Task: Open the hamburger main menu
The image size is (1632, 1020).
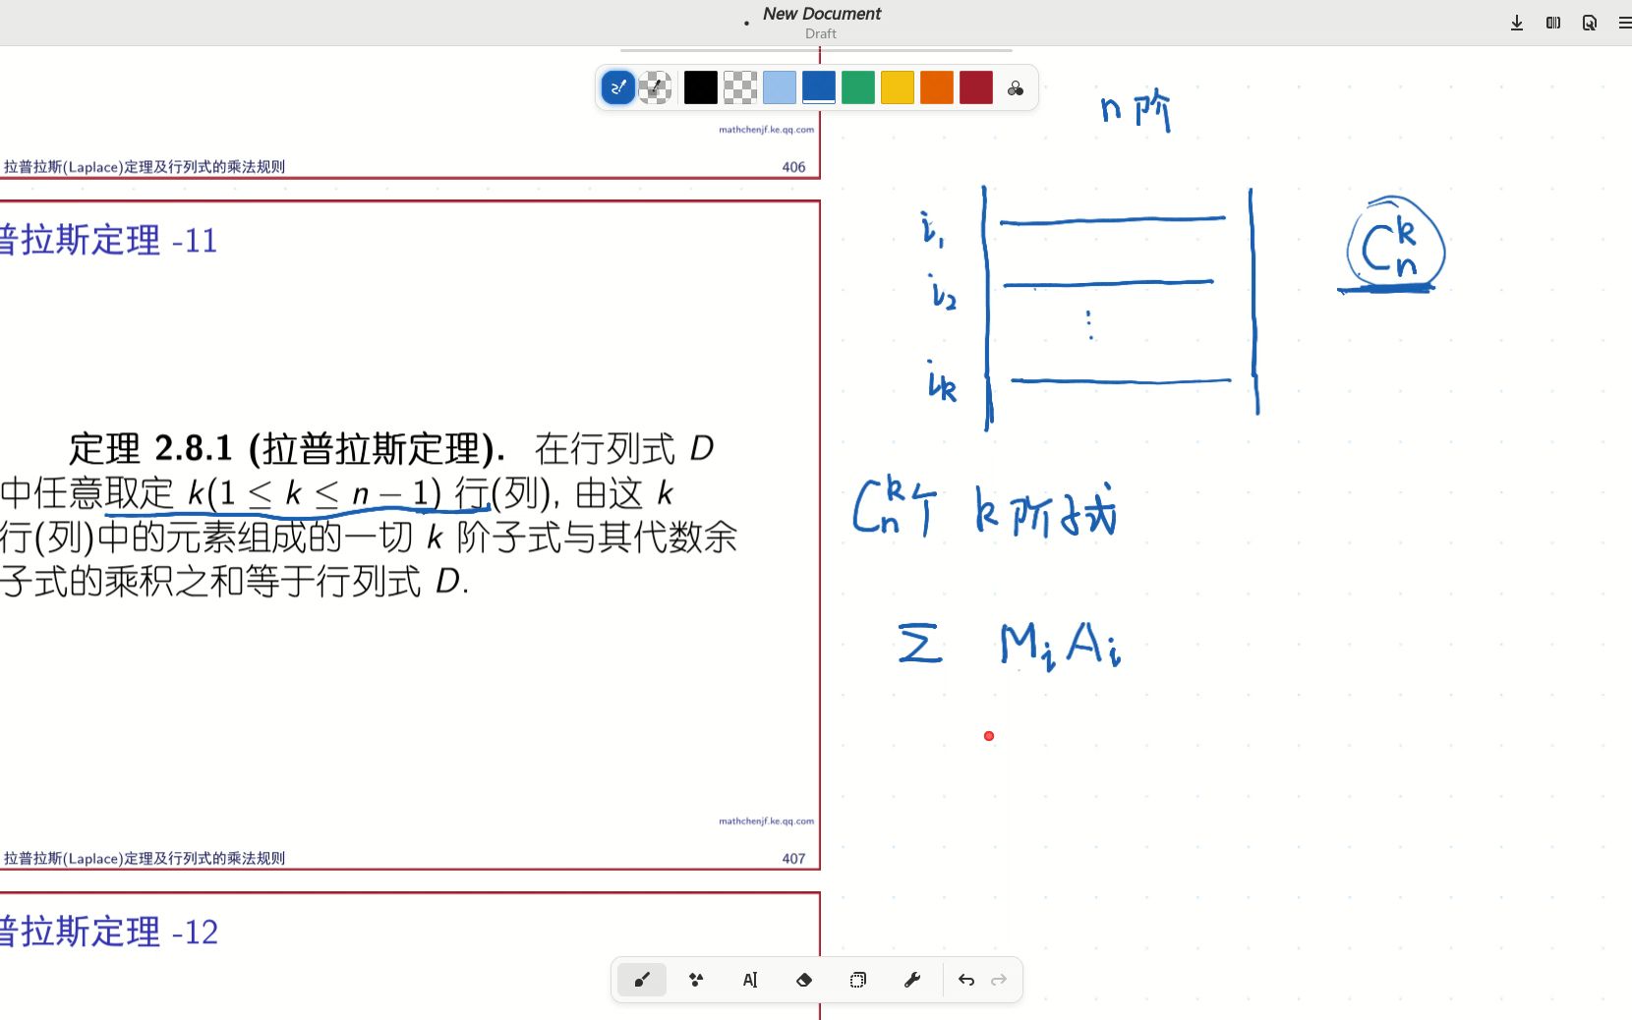Action: pyautogui.click(x=1624, y=23)
